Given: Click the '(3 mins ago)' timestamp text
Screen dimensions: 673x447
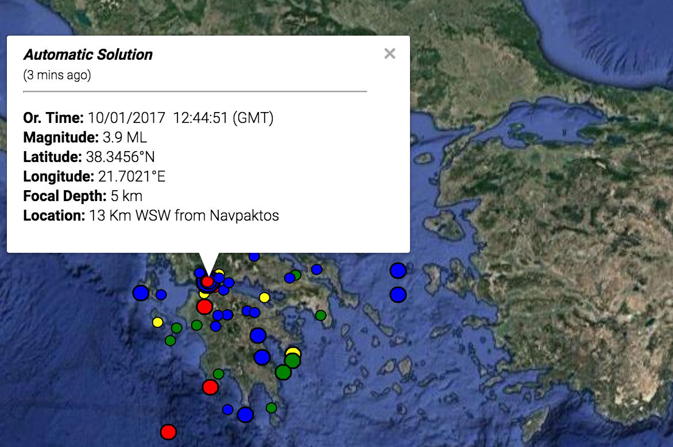Looking at the screenshot, I should point(57,75).
